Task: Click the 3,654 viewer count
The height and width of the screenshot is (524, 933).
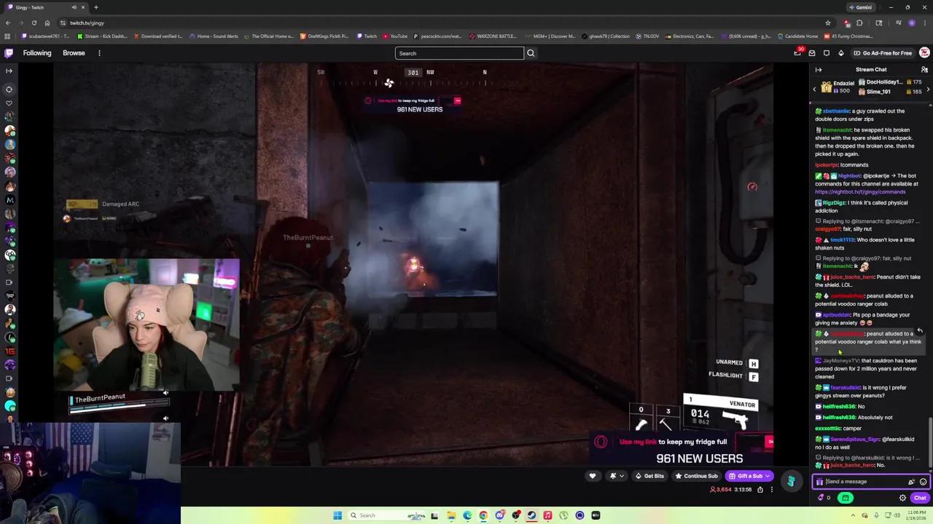Action: 720,490
